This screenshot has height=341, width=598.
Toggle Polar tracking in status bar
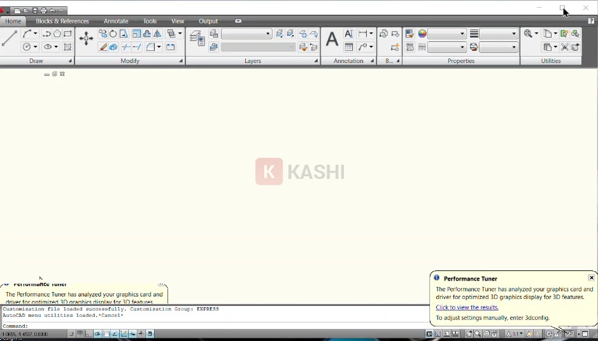coord(97,334)
